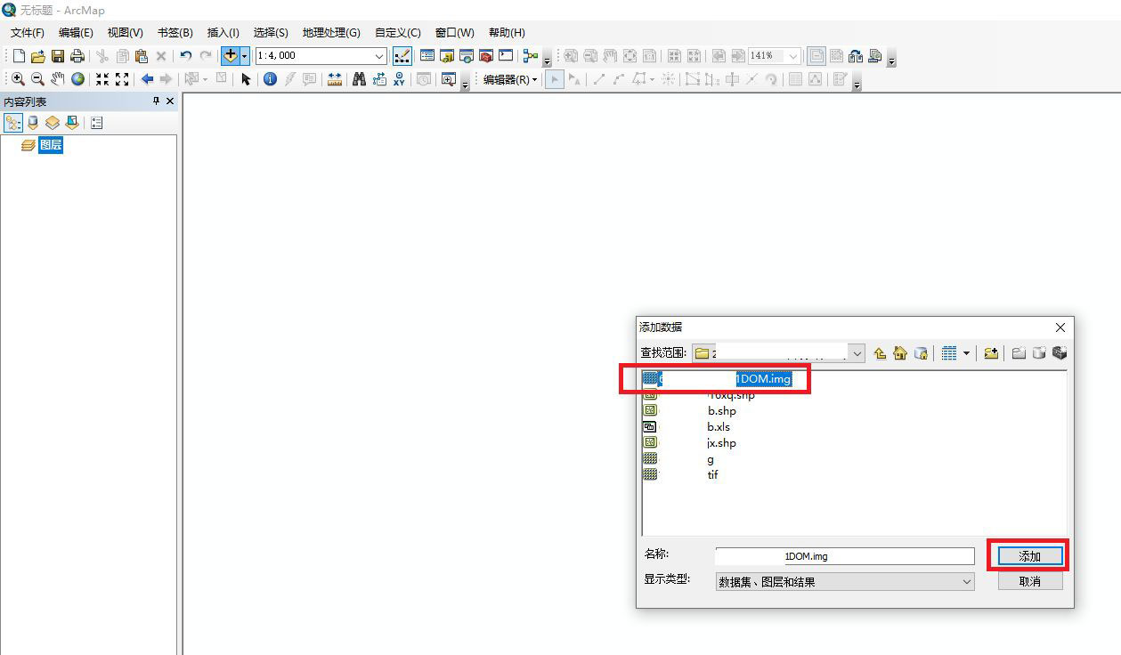
Task: Select the Zoom In magnifier tool
Action: point(18,79)
